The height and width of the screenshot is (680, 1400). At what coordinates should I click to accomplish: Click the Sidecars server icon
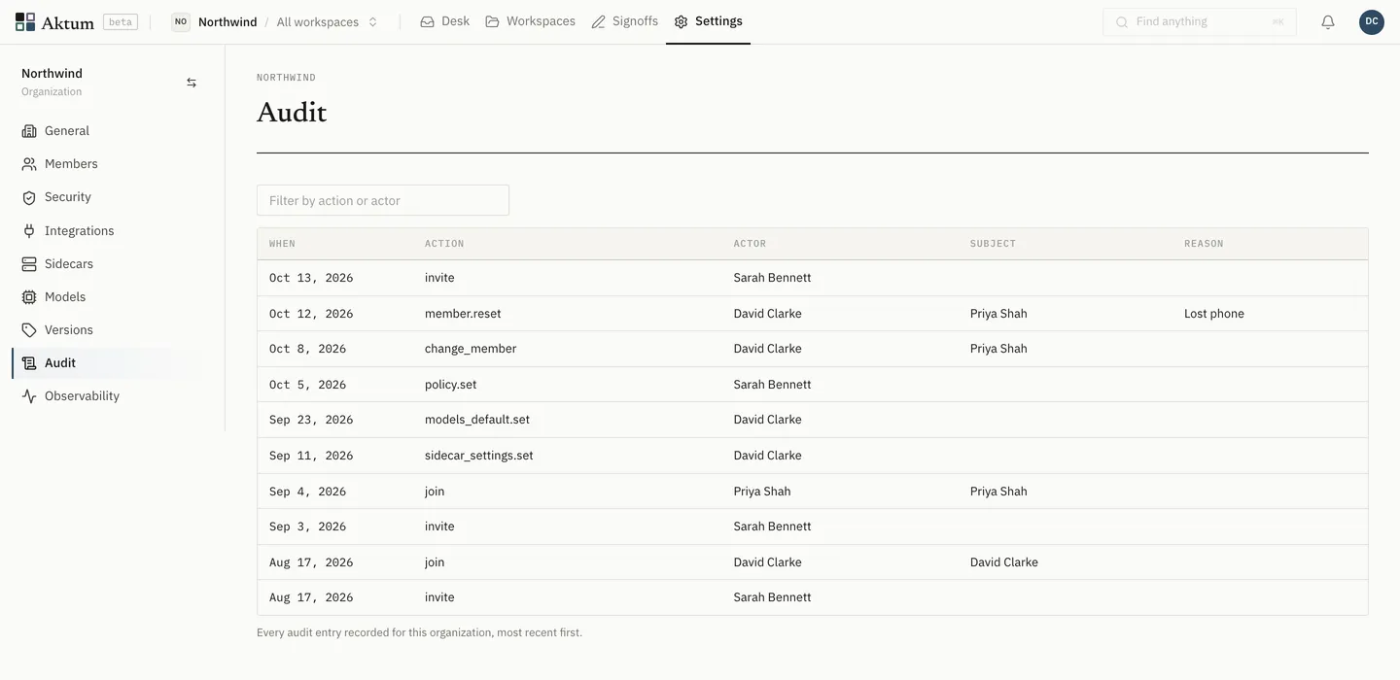point(29,264)
